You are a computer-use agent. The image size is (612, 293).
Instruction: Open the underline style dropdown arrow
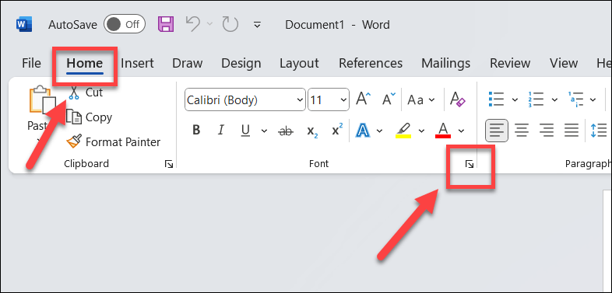pyautogui.click(x=264, y=131)
